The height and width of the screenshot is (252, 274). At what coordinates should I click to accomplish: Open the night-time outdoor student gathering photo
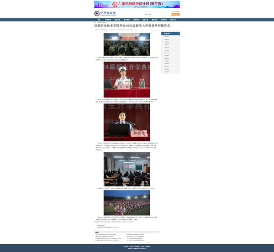tap(126, 202)
